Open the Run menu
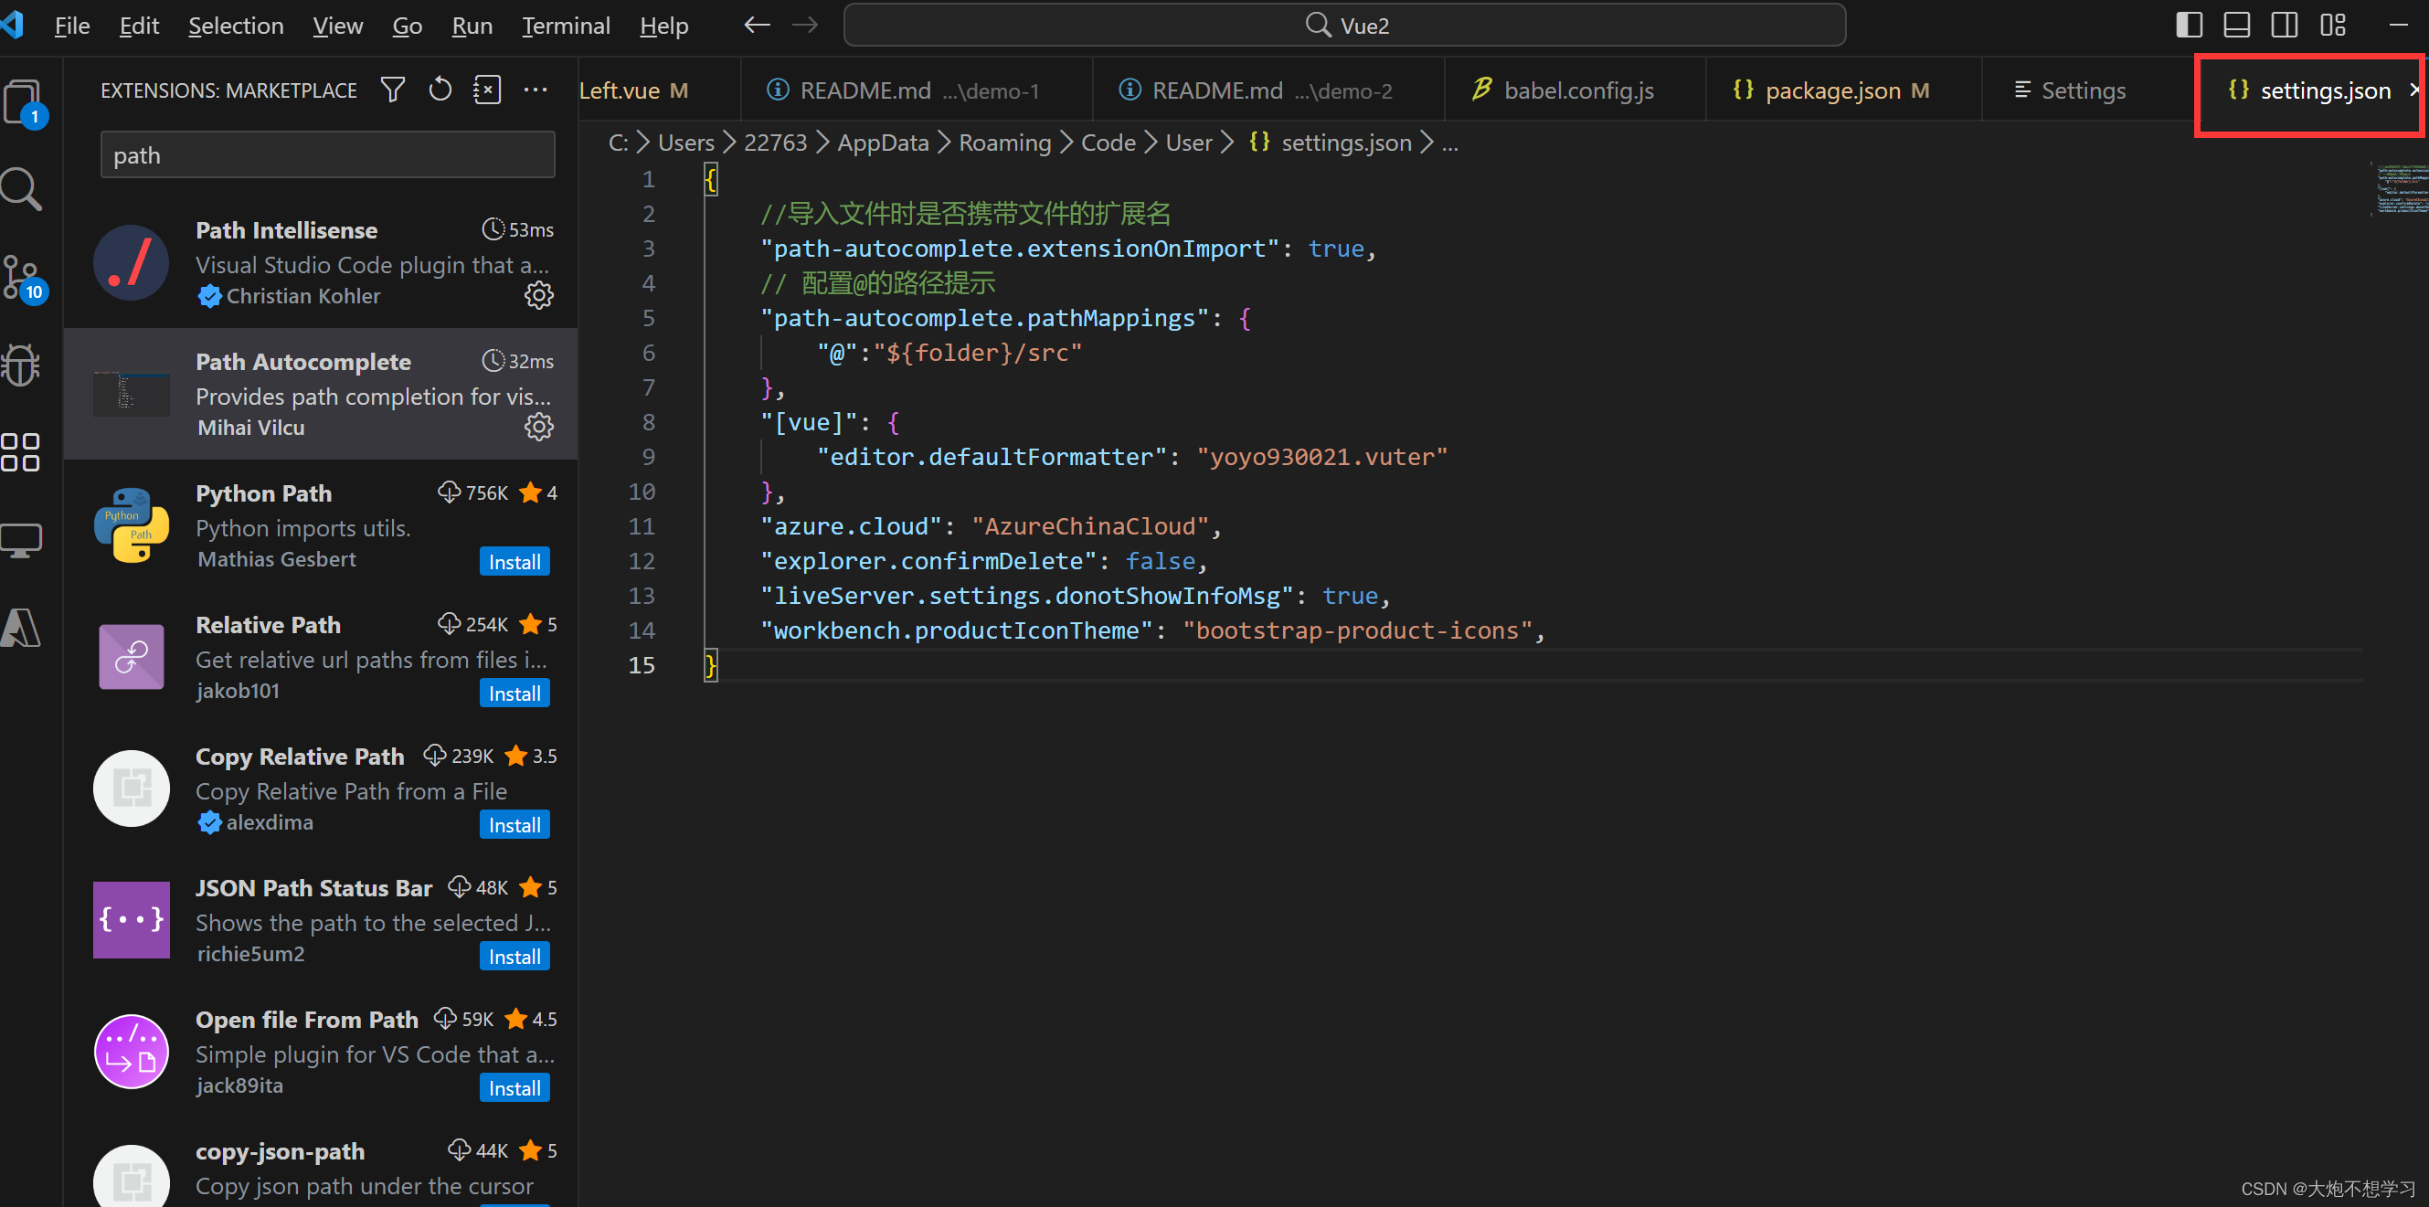The height and width of the screenshot is (1207, 2429). click(472, 26)
